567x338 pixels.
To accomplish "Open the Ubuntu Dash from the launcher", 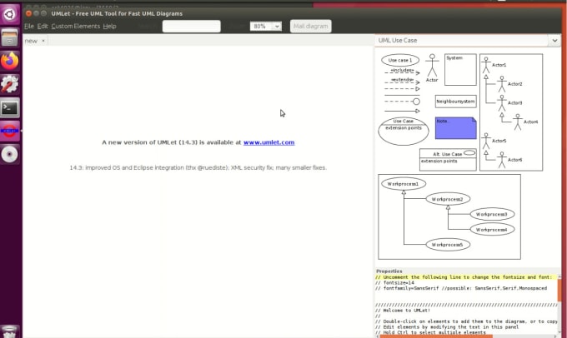I will tap(10, 14).
